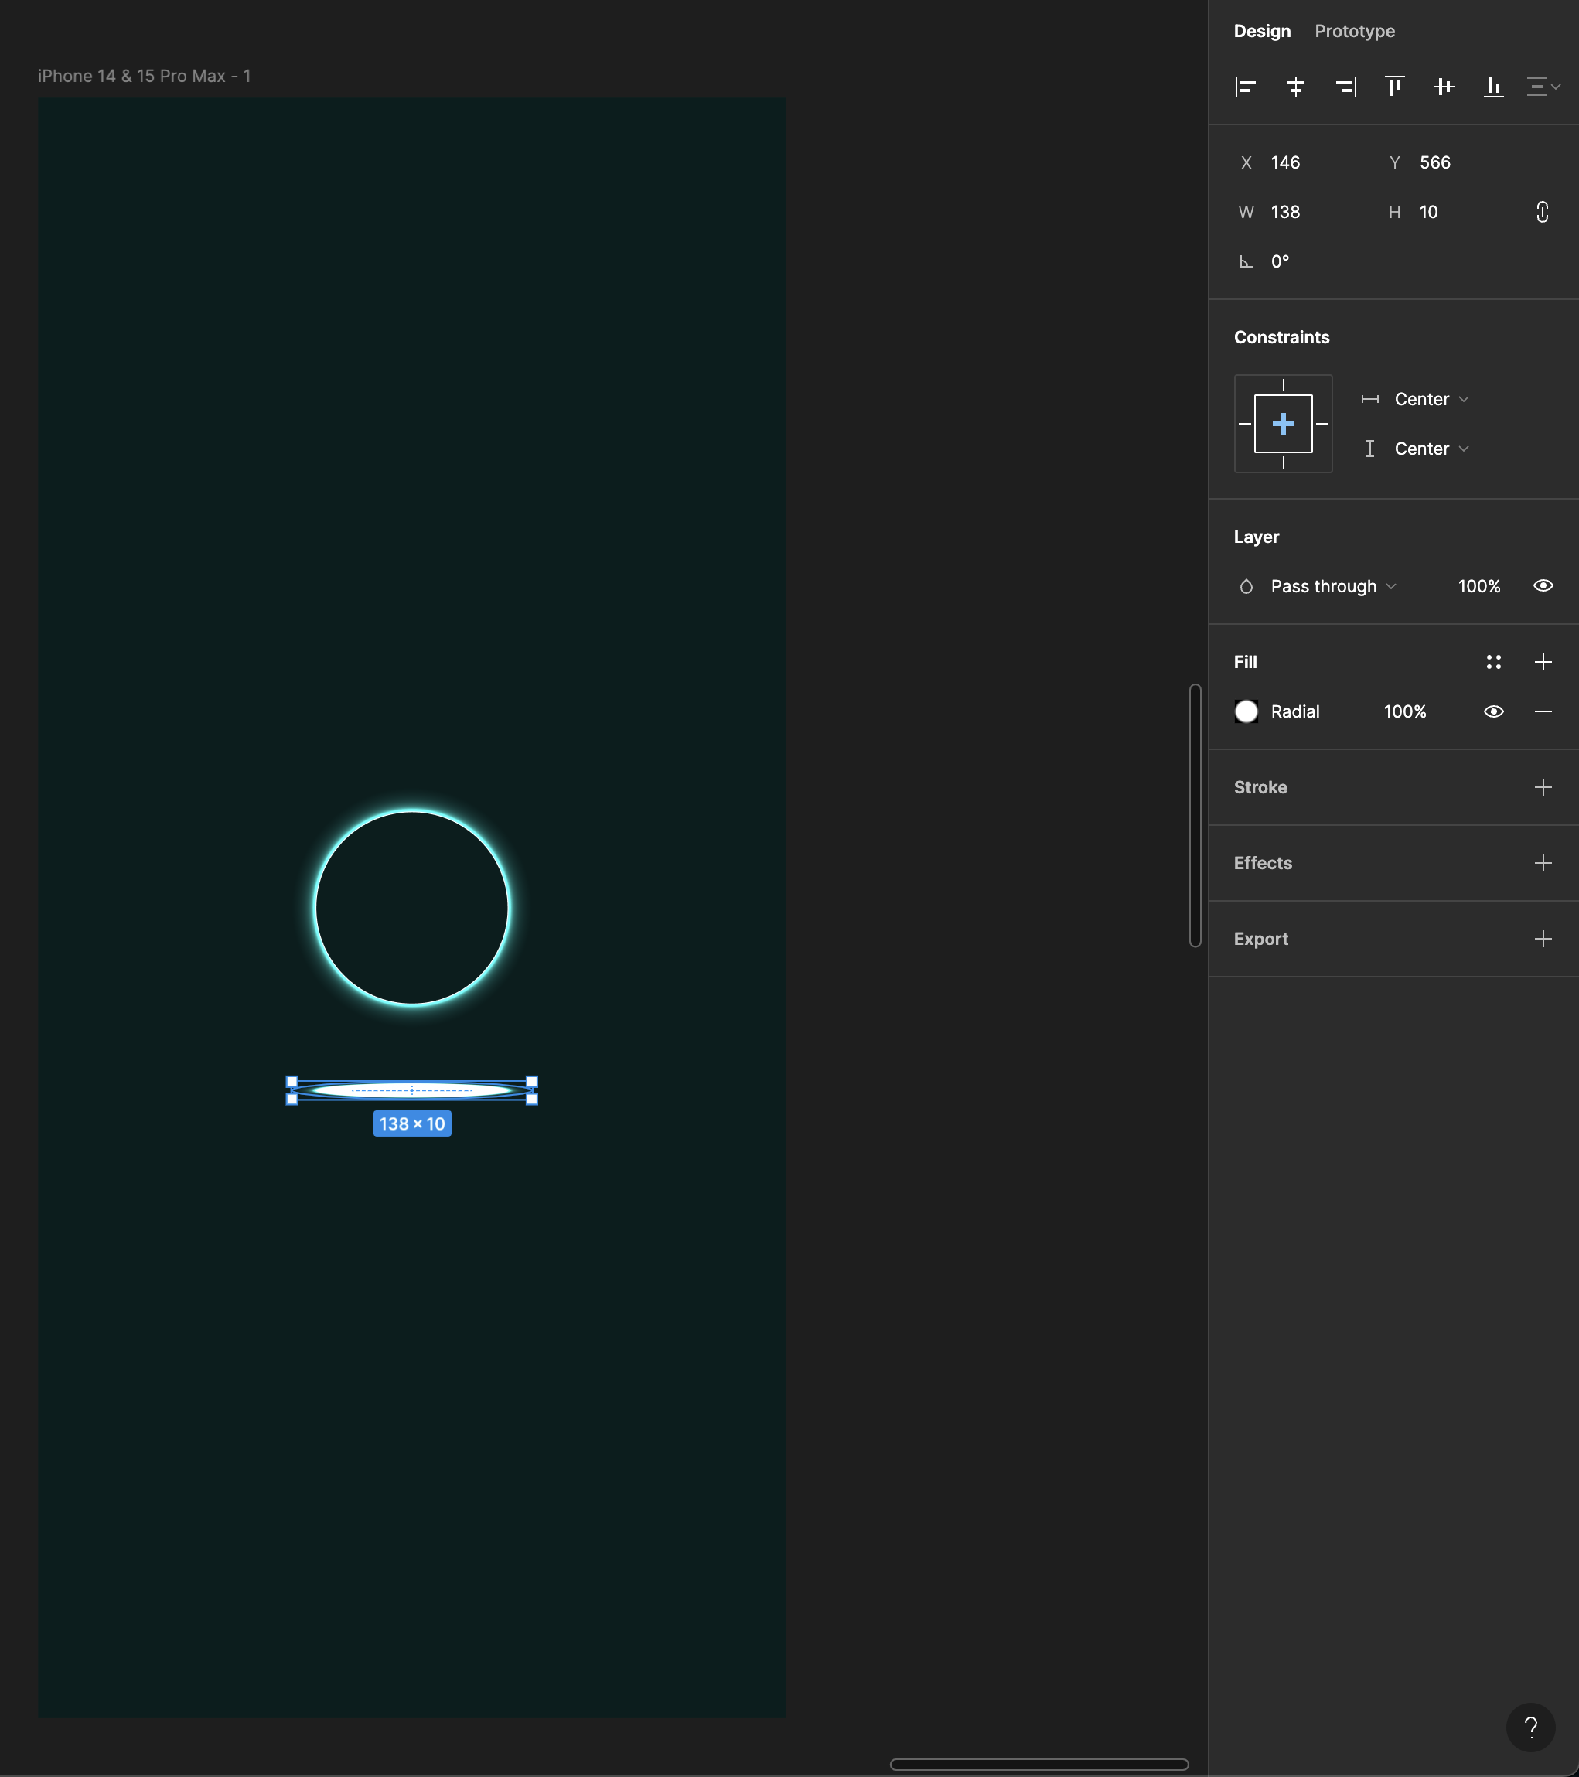Click the align right icon

click(1345, 87)
